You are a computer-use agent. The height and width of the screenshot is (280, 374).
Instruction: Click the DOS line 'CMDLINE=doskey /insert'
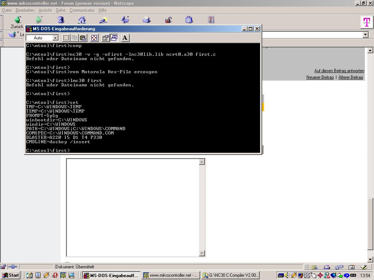58,142
